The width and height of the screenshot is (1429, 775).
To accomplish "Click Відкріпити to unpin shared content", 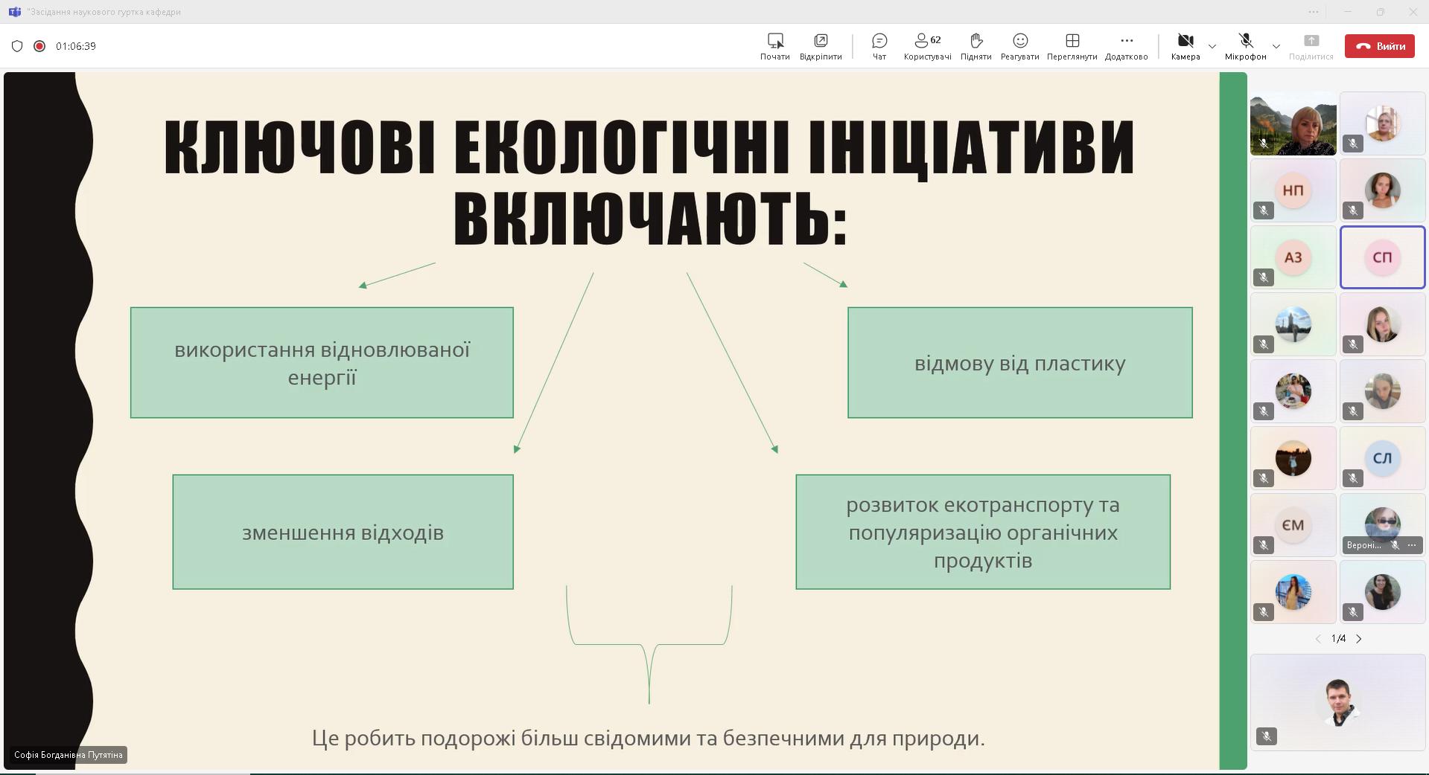I will pos(821,46).
